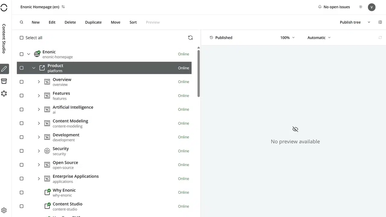Open the 100% zoom dropdown
The height and width of the screenshot is (217, 386).
pos(287,38)
